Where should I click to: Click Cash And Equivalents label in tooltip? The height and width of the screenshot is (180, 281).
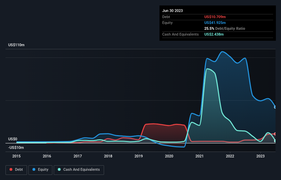pos(180,34)
